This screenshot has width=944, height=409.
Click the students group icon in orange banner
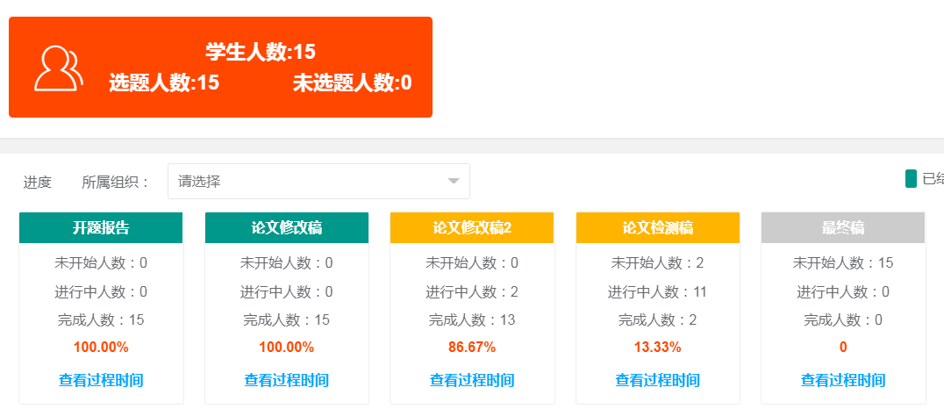(59, 68)
